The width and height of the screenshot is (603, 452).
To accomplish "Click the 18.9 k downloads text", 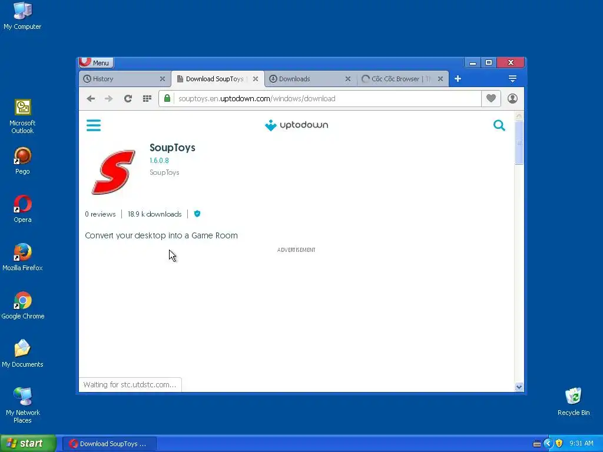I will [155, 214].
